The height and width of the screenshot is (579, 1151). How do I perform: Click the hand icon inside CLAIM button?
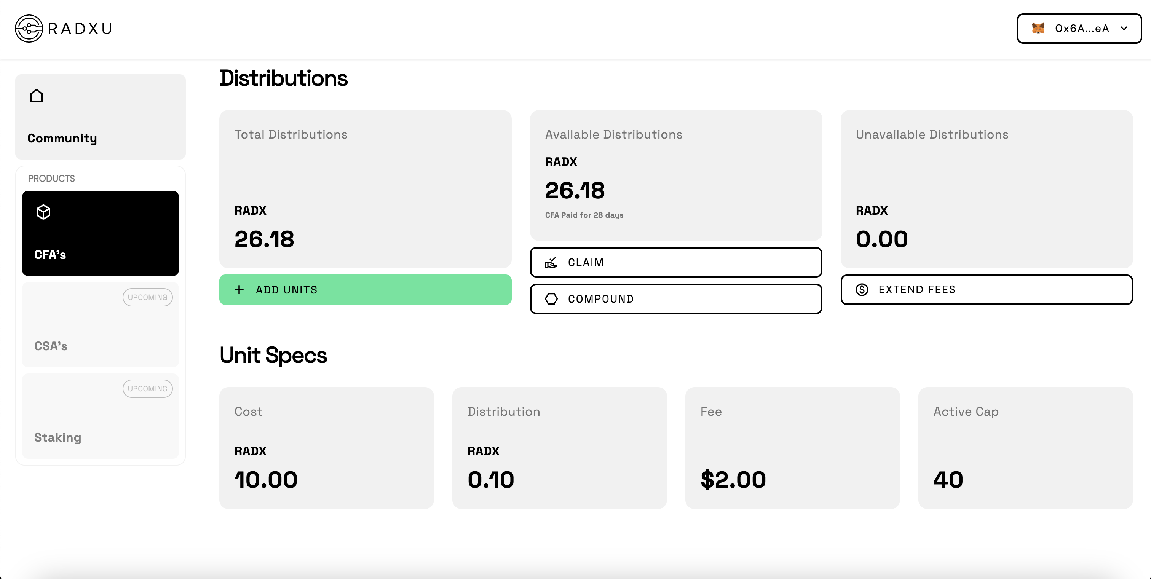pos(551,262)
